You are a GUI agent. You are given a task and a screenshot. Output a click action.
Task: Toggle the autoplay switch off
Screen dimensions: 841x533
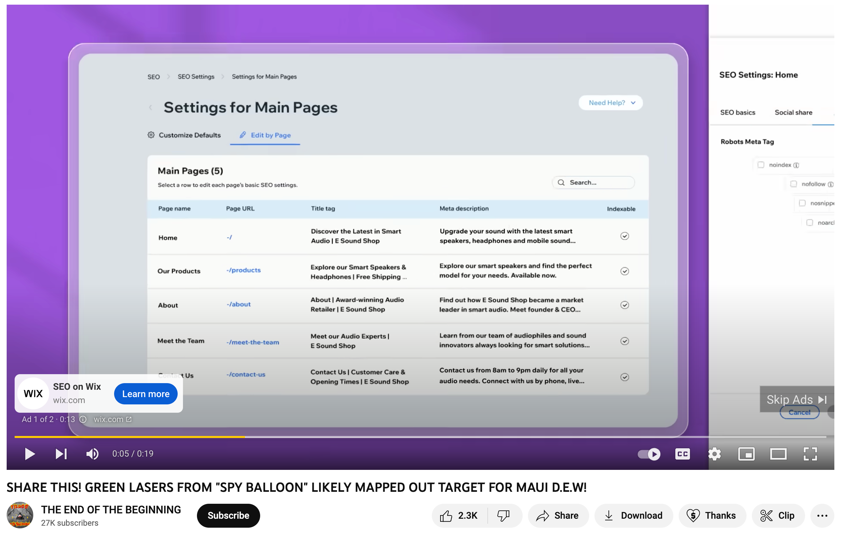coord(648,454)
